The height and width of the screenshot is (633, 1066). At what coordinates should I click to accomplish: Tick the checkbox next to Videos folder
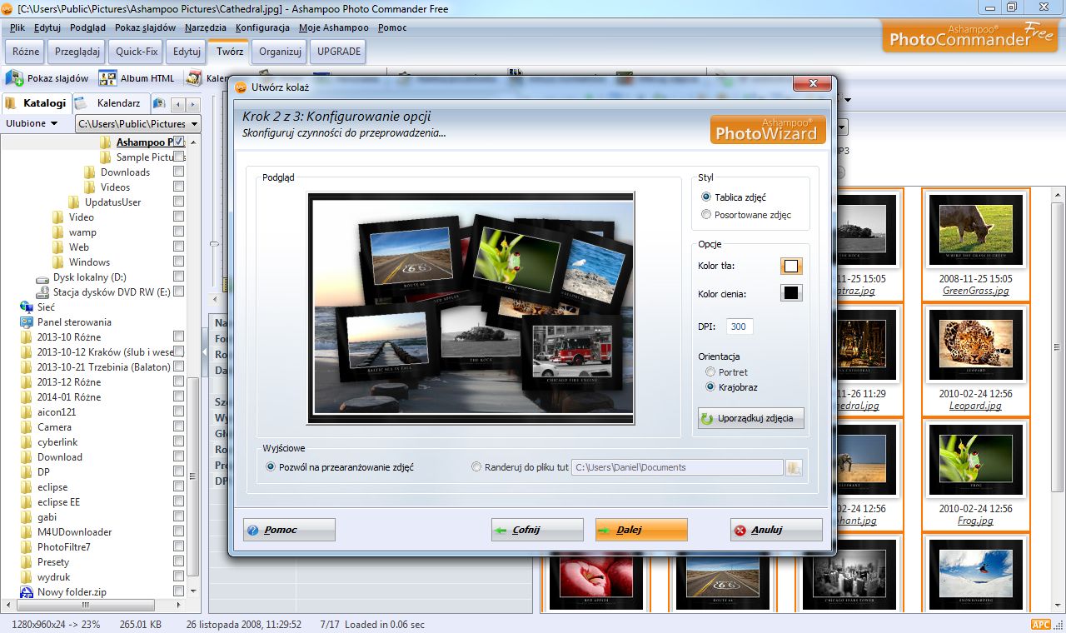point(178,187)
